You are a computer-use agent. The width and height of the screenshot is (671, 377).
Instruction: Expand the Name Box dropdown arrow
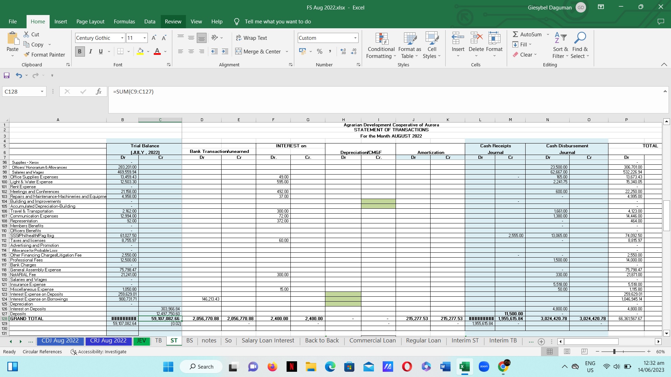click(42, 91)
